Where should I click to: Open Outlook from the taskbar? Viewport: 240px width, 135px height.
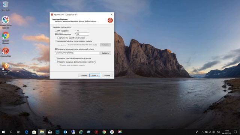pyautogui.click(x=65, y=132)
